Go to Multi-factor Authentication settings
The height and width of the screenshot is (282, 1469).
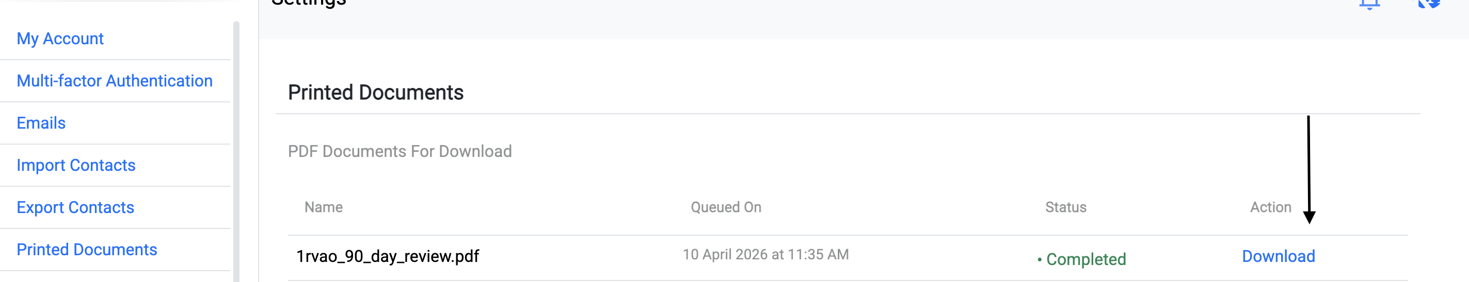coord(114,81)
